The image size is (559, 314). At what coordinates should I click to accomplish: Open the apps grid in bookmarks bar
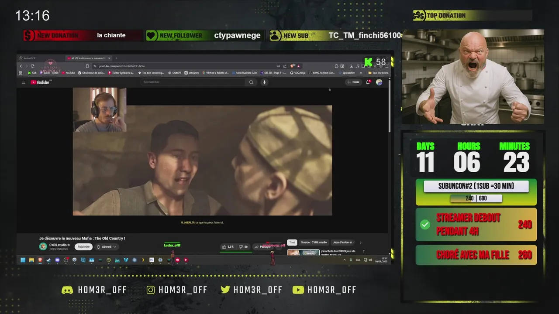[21, 73]
